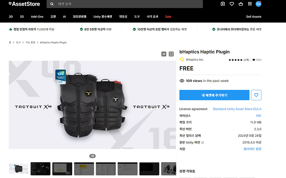Open bHaptics Inc. publisher link
The width and height of the screenshot is (286, 178).
[195, 59]
